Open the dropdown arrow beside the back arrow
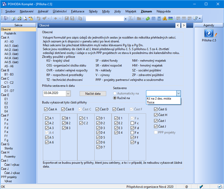This screenshot has height=189, width=224. (60, 19)
